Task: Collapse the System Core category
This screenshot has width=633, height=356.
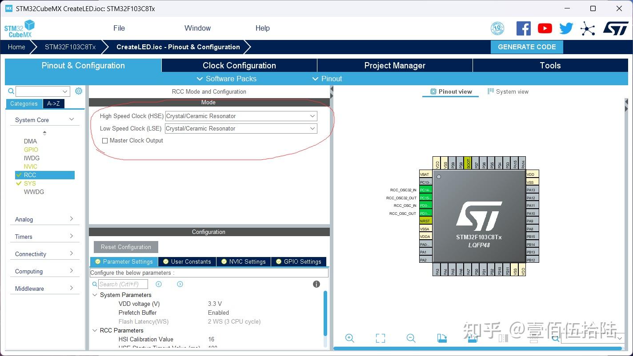Action: coord(70,119)
